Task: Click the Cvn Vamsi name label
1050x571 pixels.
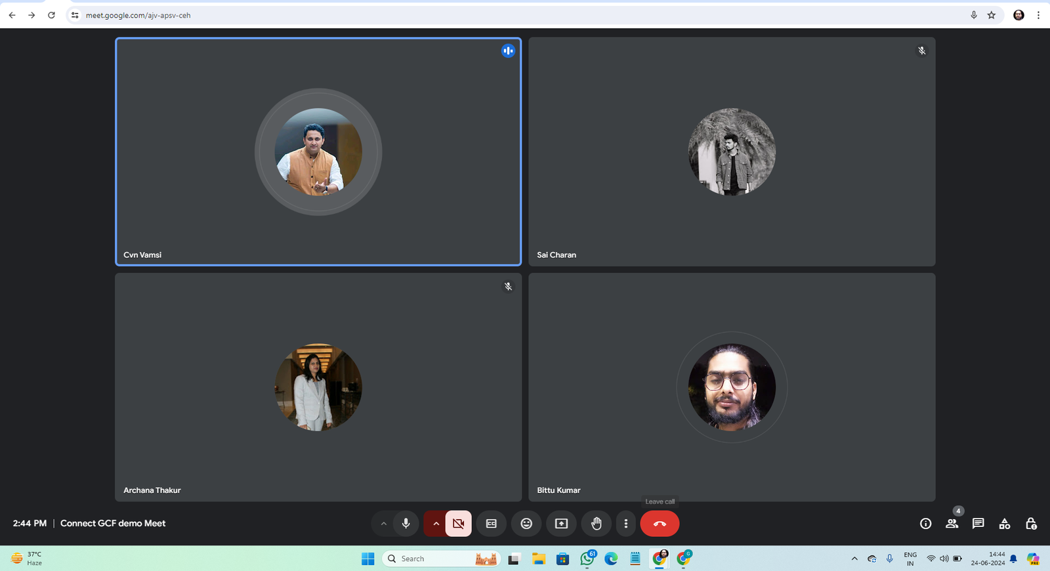Action: [142, 255]
